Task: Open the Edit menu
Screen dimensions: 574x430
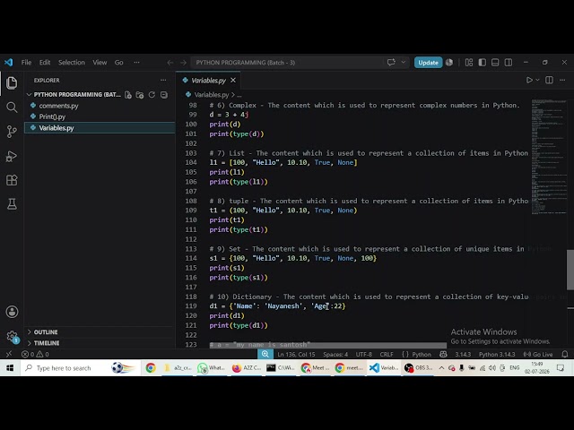Action: coord(45,63)
